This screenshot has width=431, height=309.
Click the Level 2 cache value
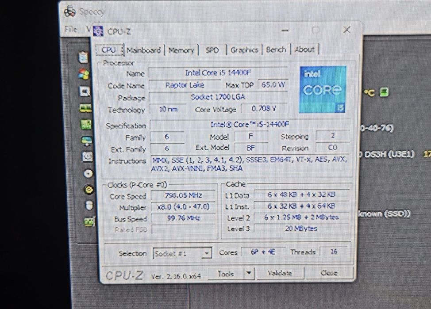coord(301,217)
